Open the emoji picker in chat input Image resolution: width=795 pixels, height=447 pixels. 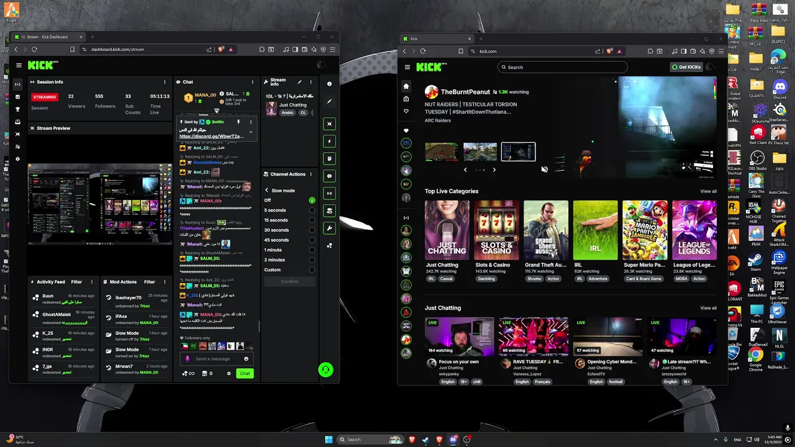pyautogui.click(x=246, y=359)
